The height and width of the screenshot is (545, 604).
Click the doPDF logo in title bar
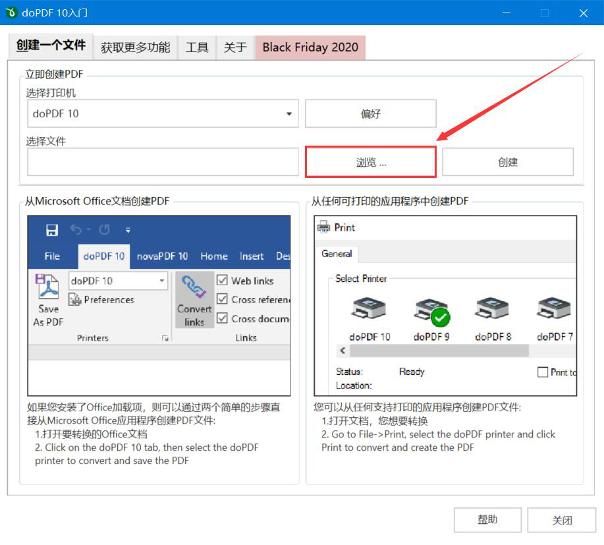coord(11,13)
